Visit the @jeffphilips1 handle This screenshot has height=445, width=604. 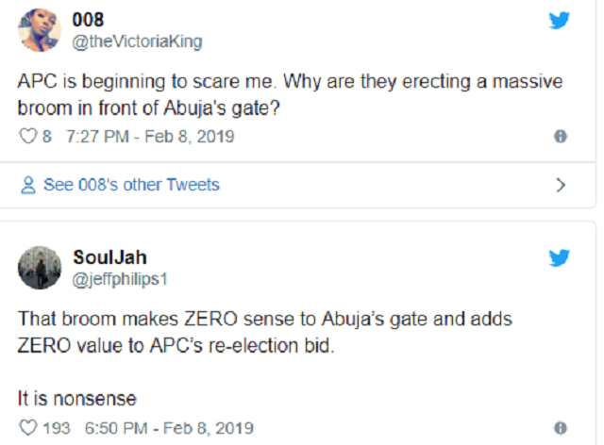pyautogui.click(x=123, y=277)
